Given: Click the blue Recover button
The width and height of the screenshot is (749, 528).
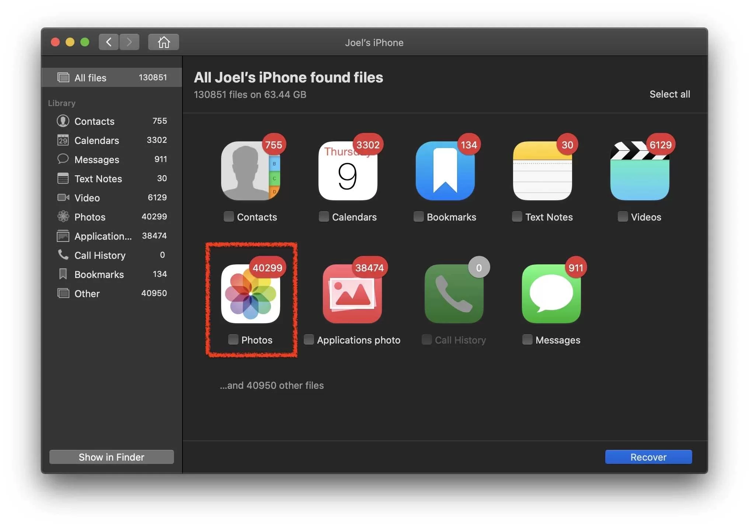Looking at the screenshot, I should (648, 457).
